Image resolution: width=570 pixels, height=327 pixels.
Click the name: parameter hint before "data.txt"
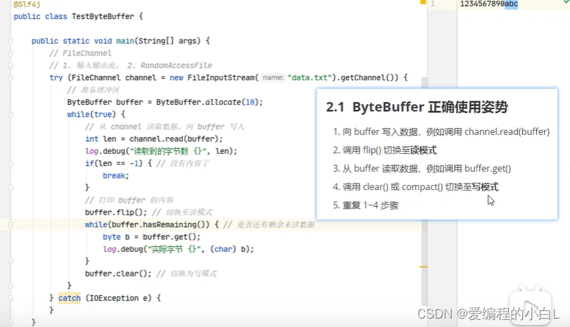pos(272,77)
